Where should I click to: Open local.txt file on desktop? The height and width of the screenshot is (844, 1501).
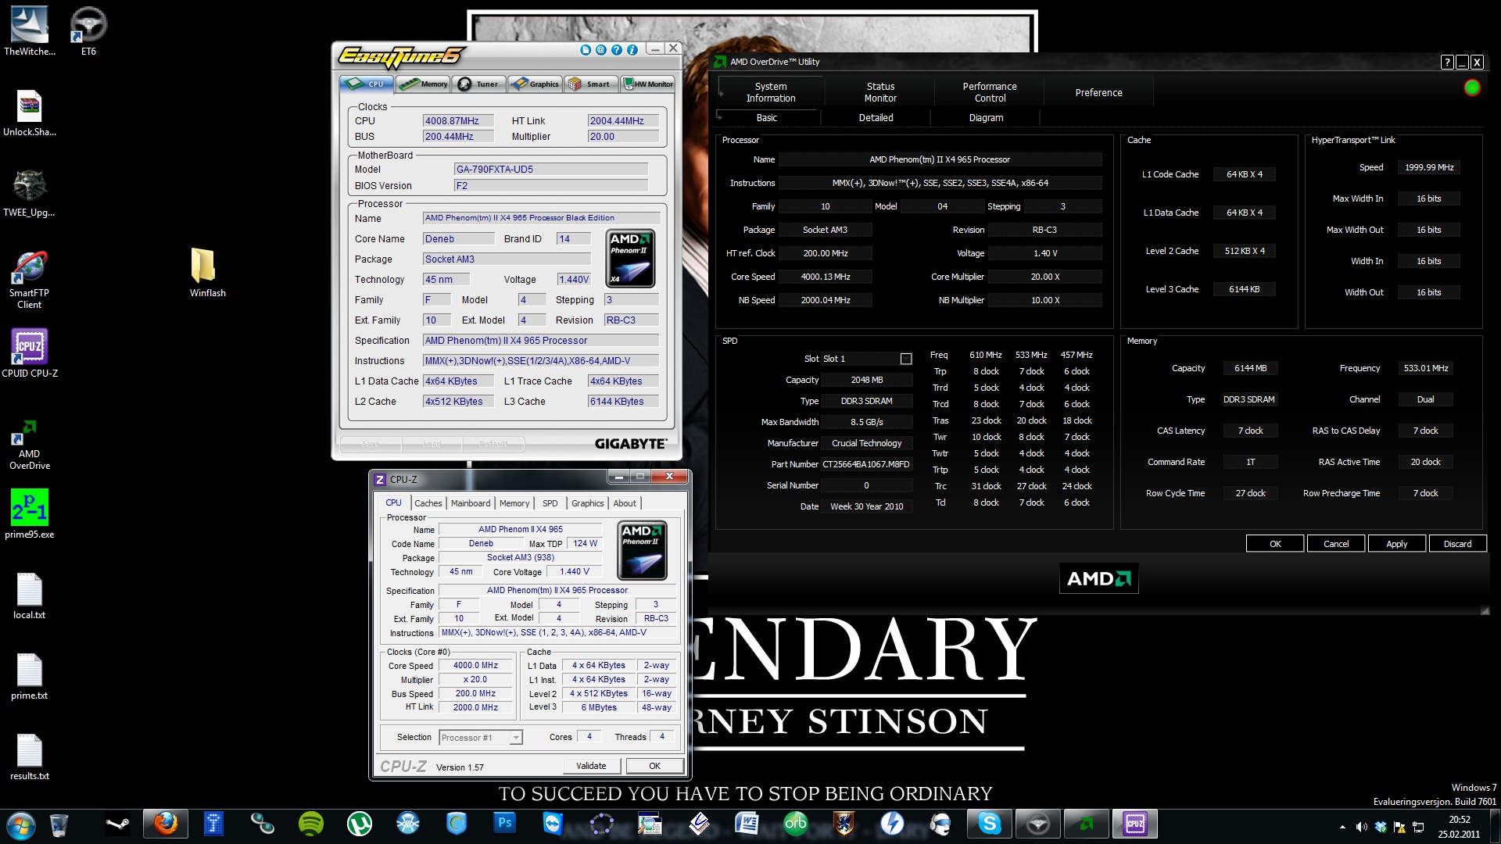[x=30, y=595]
